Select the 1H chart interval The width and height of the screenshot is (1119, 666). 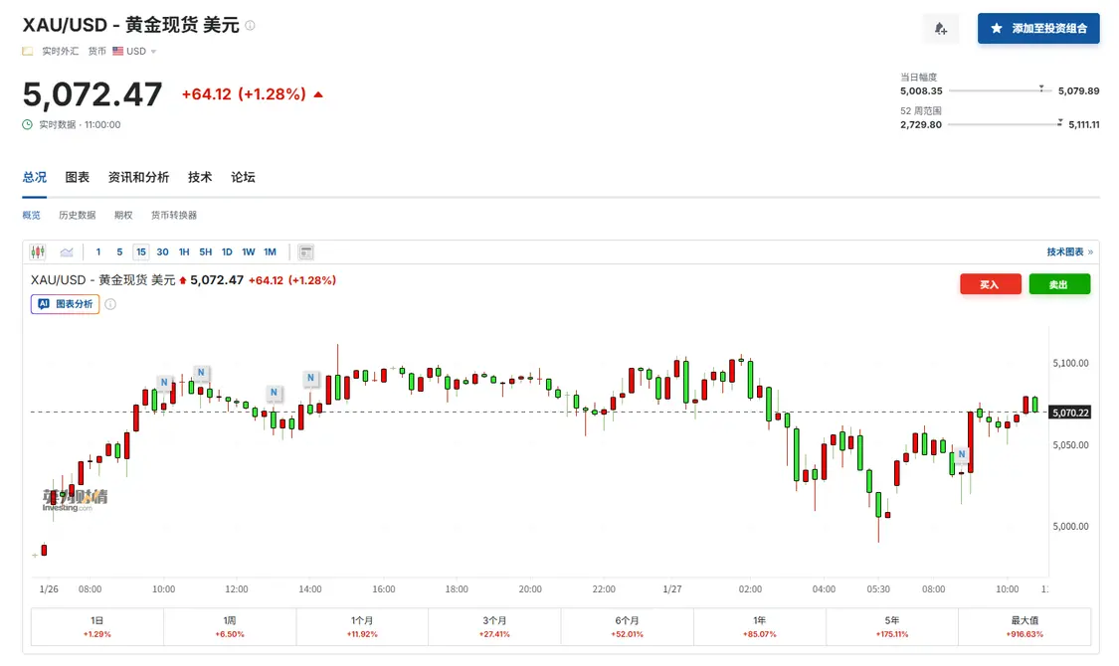click(184, 252)
